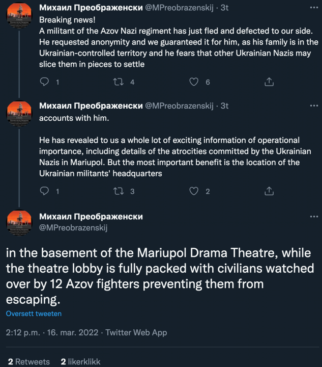
Task: Like the first tweet with 6 likes
Action: pos(194,82)
